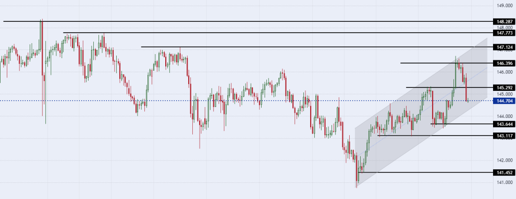Click the 142.000 price axis tick

[x=505, y=161]
